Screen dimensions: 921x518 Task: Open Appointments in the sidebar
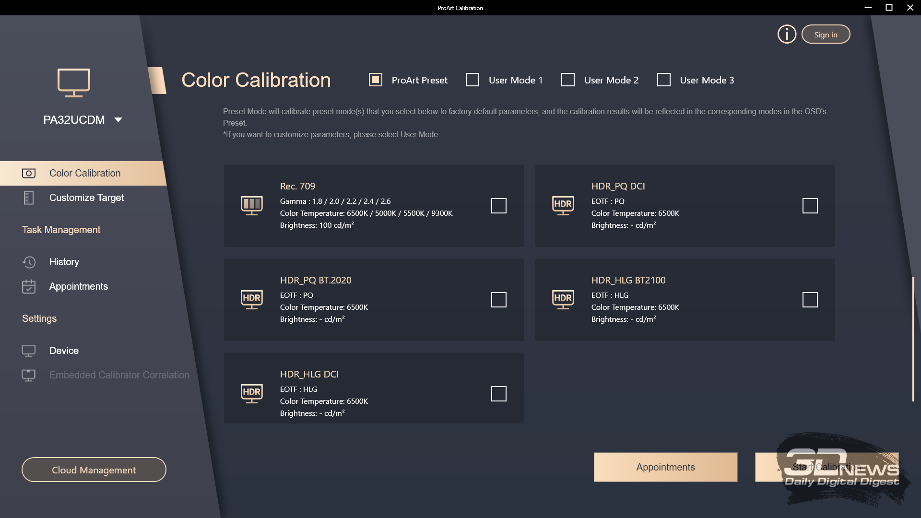point(79,286)
